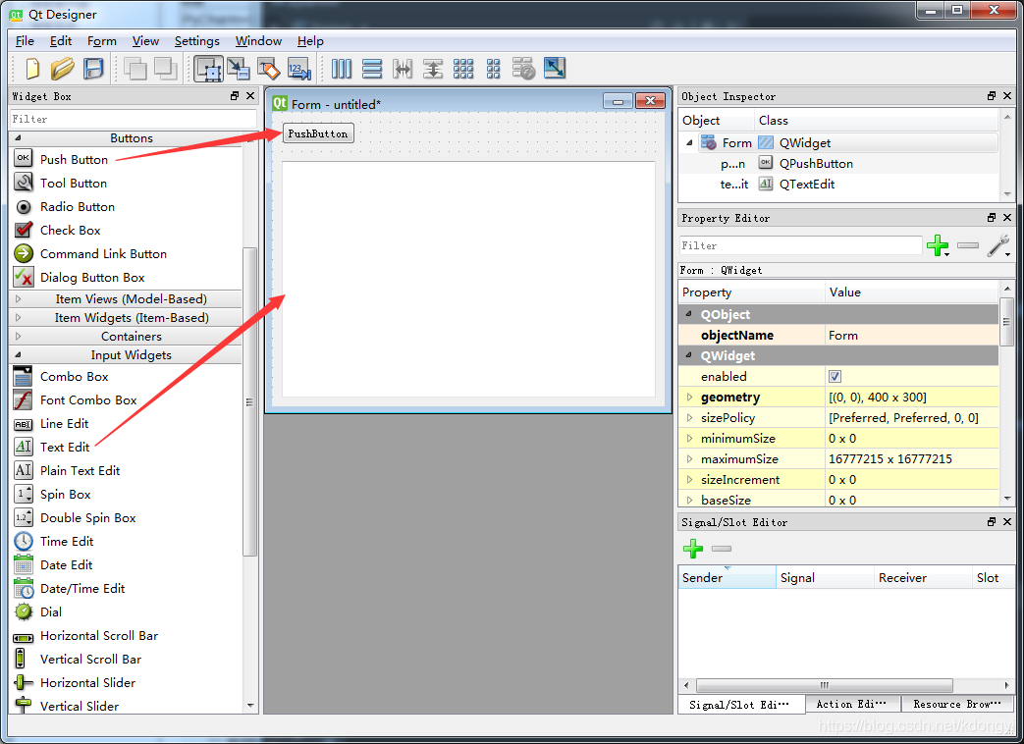Click the Lay Out in a Grid icon
The image size is (1024, 744).
coord(463,69)
